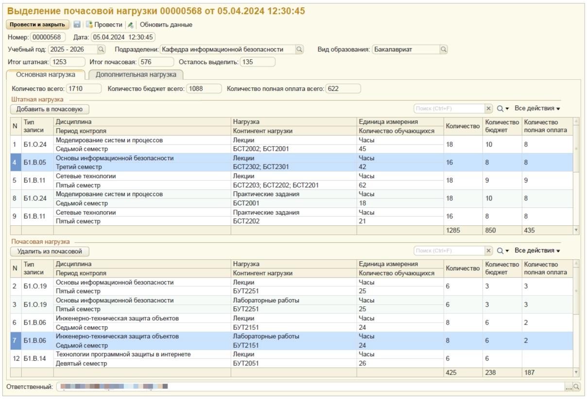Click the pencil icon left of Обновить данные
Screen dimensions: 587x399
point(131,24)
